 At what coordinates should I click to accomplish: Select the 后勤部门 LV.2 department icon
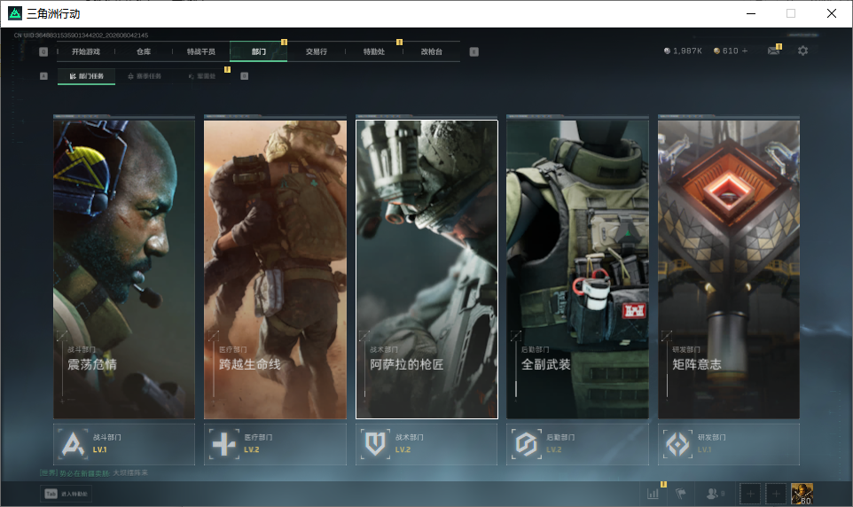pyautogui.click(x=526, y=444)
